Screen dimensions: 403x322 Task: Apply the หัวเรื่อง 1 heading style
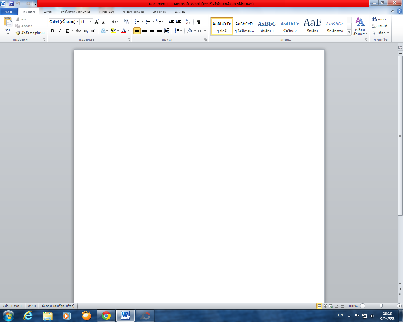click(x=267, y=26)
